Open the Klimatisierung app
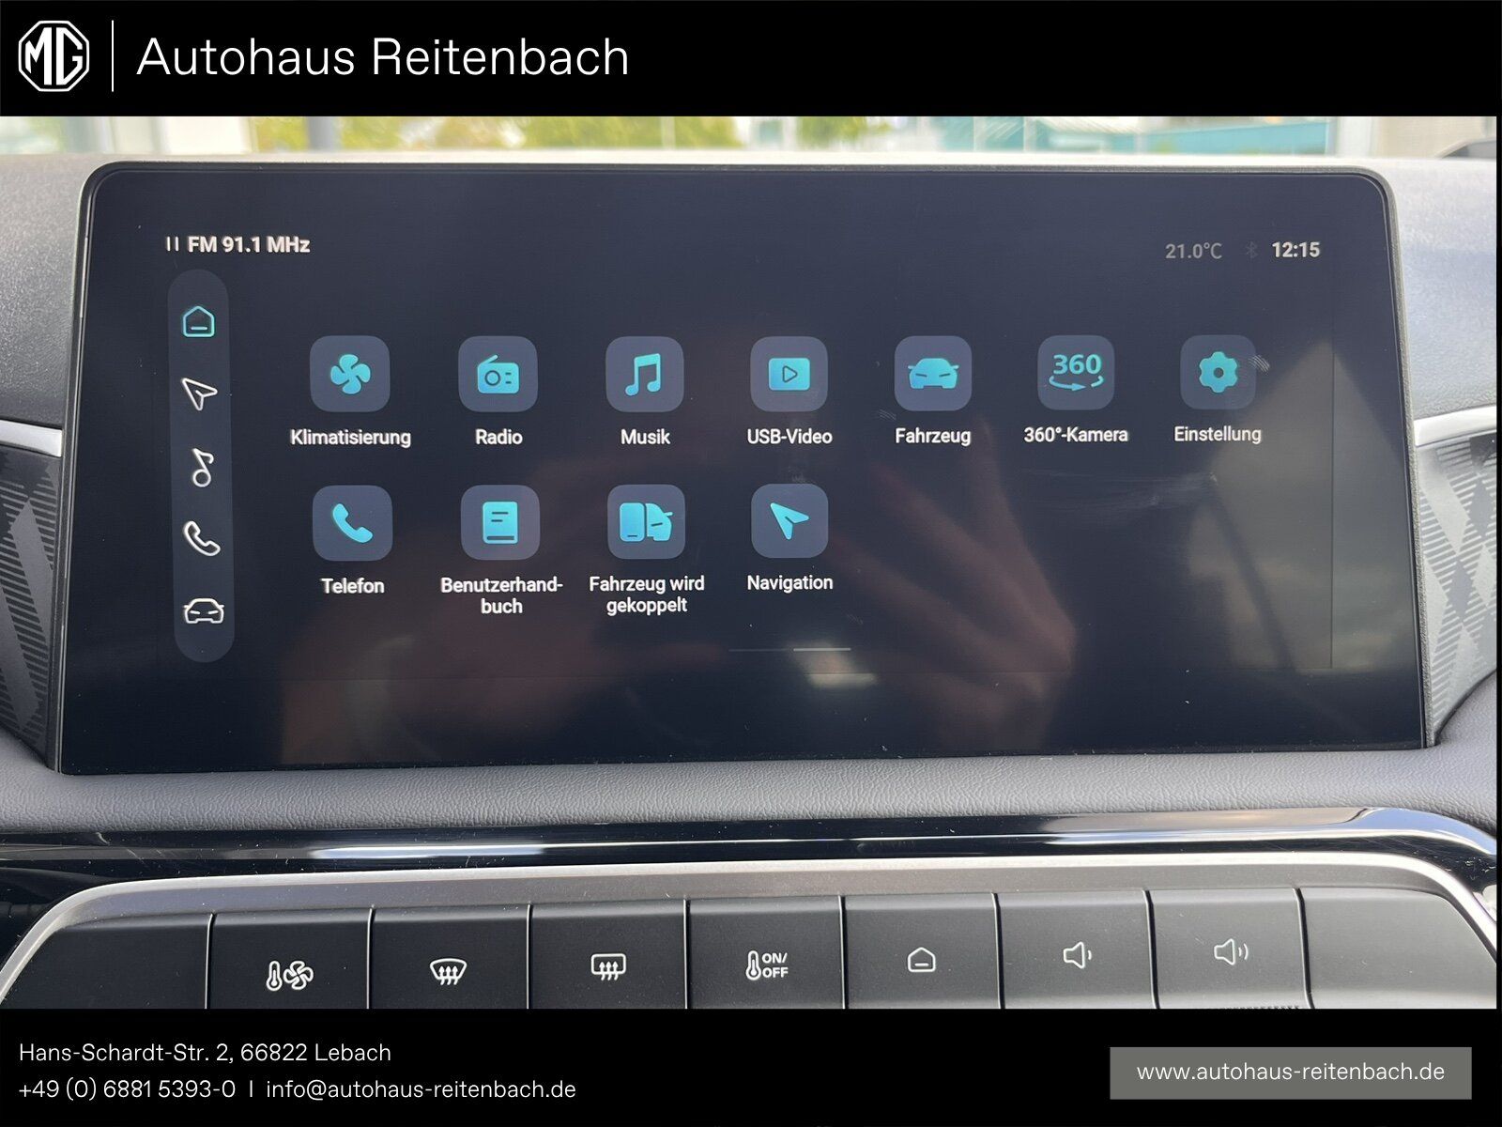 (349, 375)
